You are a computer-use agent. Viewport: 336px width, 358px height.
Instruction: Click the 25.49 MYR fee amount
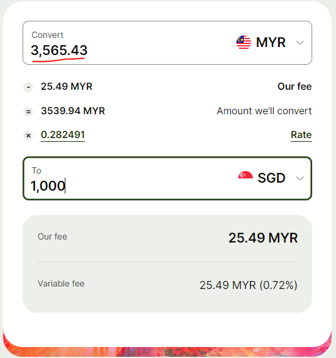click(x=67, y=87)
